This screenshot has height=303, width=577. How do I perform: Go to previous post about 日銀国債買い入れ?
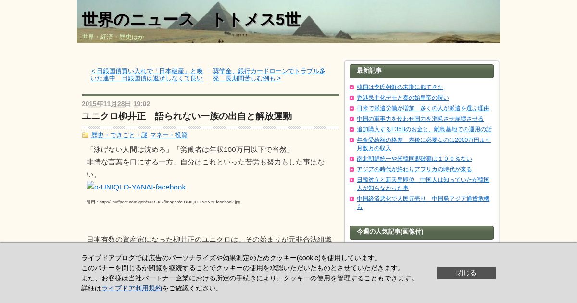click(147, 75)
